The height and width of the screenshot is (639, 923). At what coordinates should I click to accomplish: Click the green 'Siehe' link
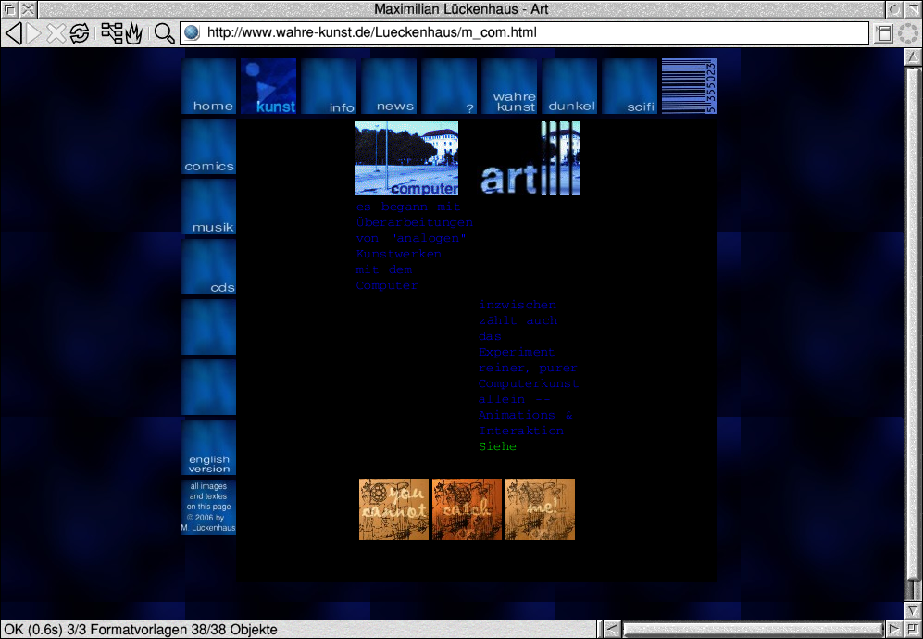pos(497,447)
